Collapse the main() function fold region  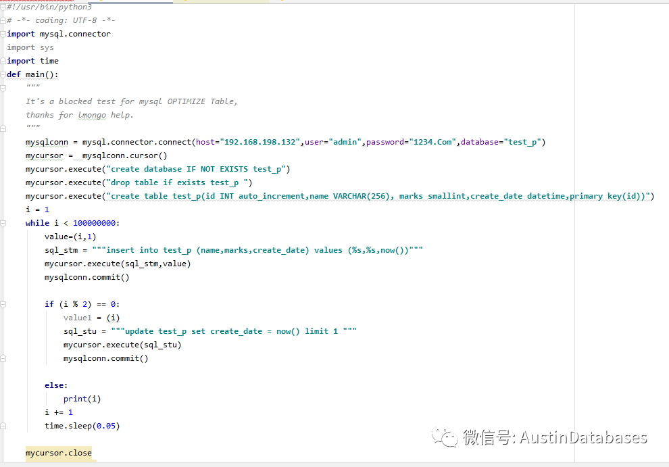(x=3, y=74)
